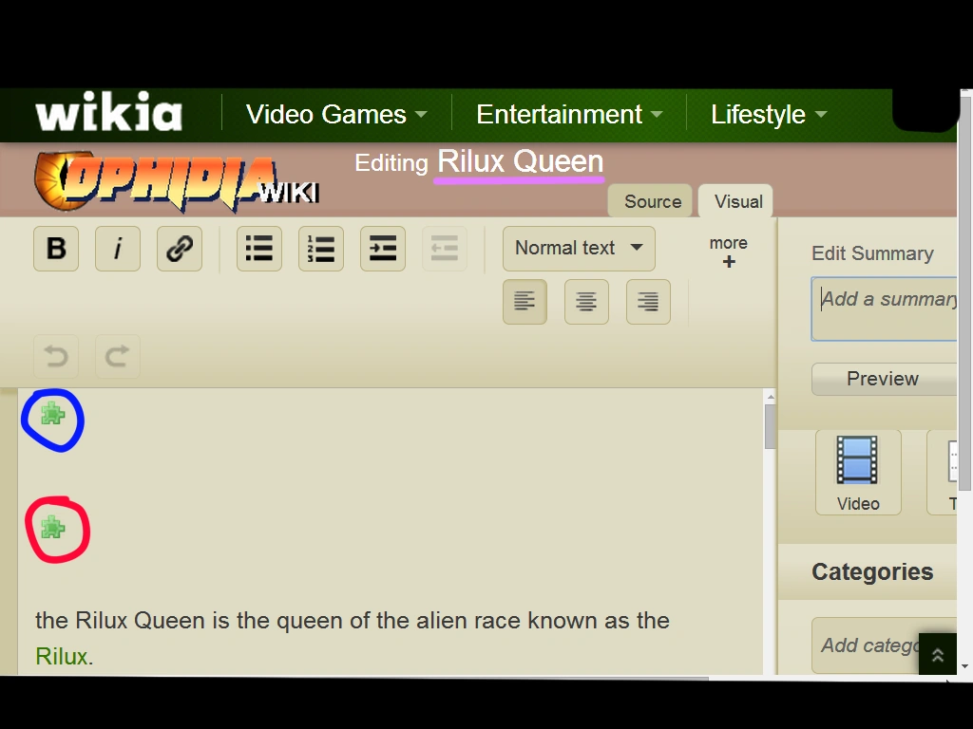Open the Video Games navigation dropdown
973x729 pixels.
pos(334,114)
